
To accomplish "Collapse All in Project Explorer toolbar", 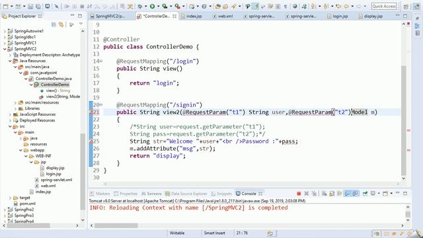I will 54,25.
